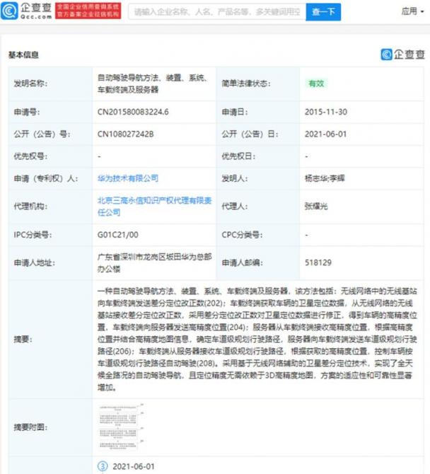The width and height of the screenshot is (430, 474).
Task: Open the 华为技术有限公司 applicant link
Action: pyautogui.click(x=127, y=178)
